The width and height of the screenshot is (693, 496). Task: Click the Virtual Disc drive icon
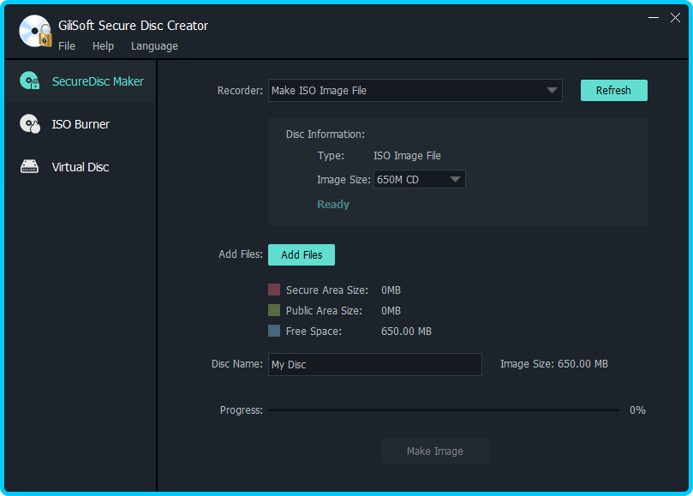pos(30,167)
